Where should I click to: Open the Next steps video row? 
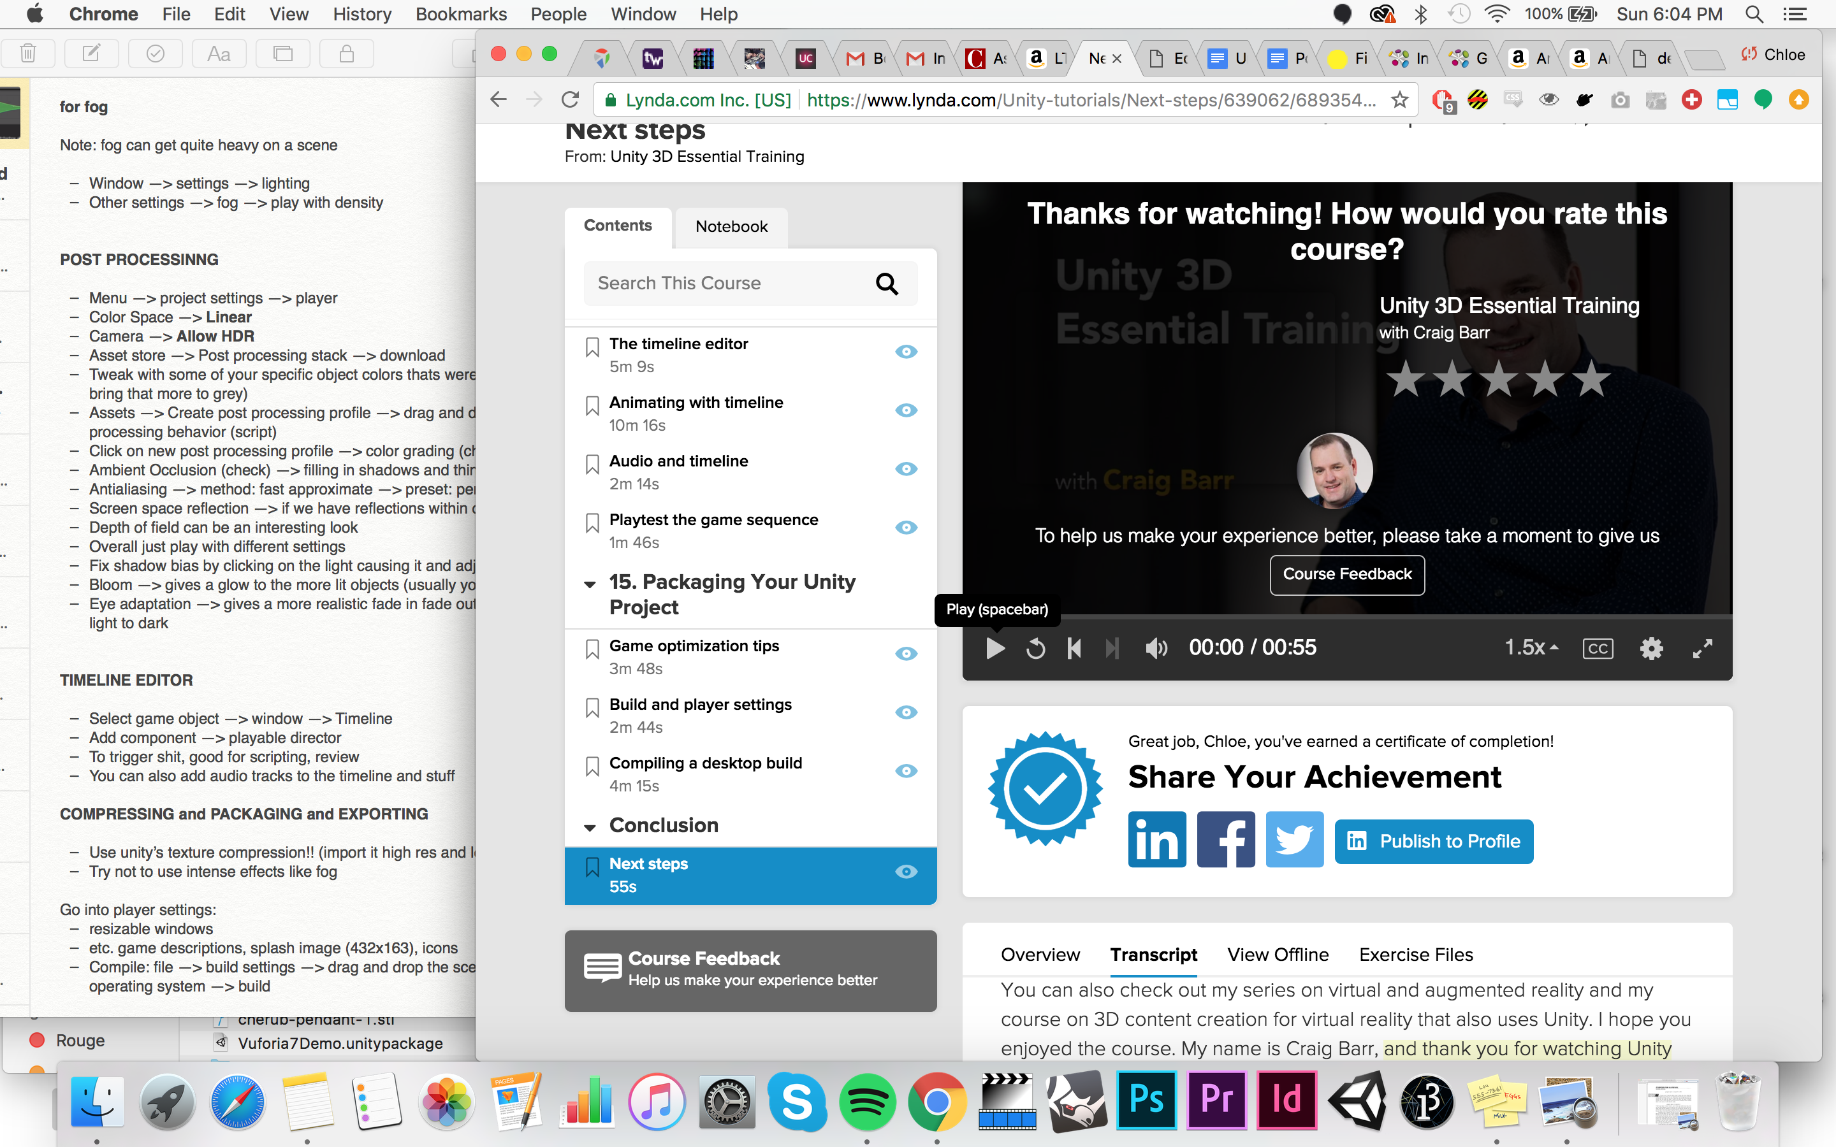750,876
